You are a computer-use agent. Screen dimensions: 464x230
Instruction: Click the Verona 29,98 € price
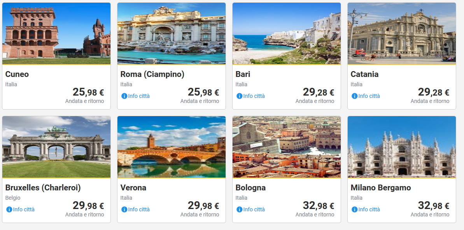tap(203, 206)
